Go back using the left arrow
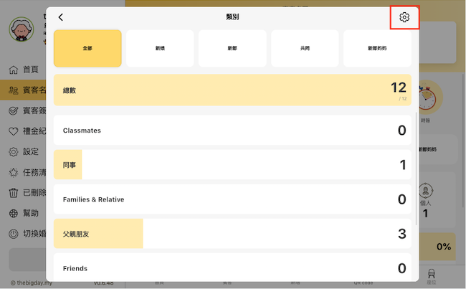This screenshot has height=289, width=466. [x=61, y=17]
